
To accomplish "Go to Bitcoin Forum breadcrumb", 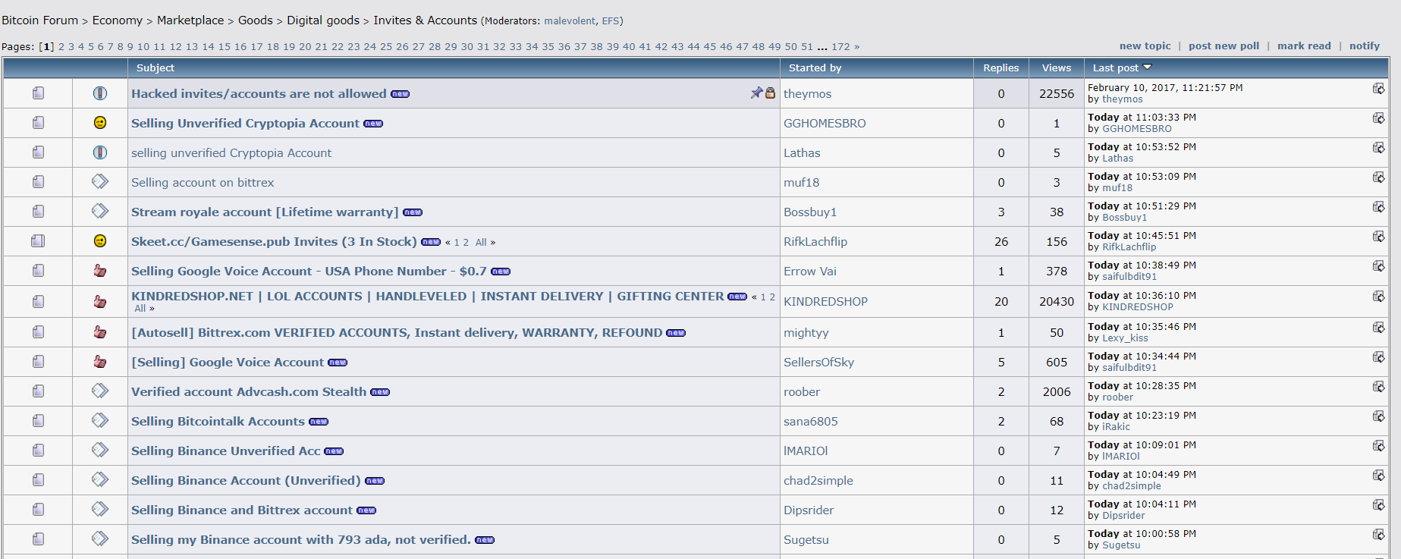I will click(x=39, y=20).
